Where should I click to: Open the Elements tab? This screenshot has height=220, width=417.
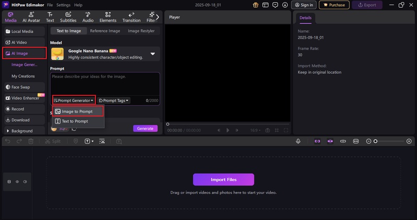[x=108, y=17]
